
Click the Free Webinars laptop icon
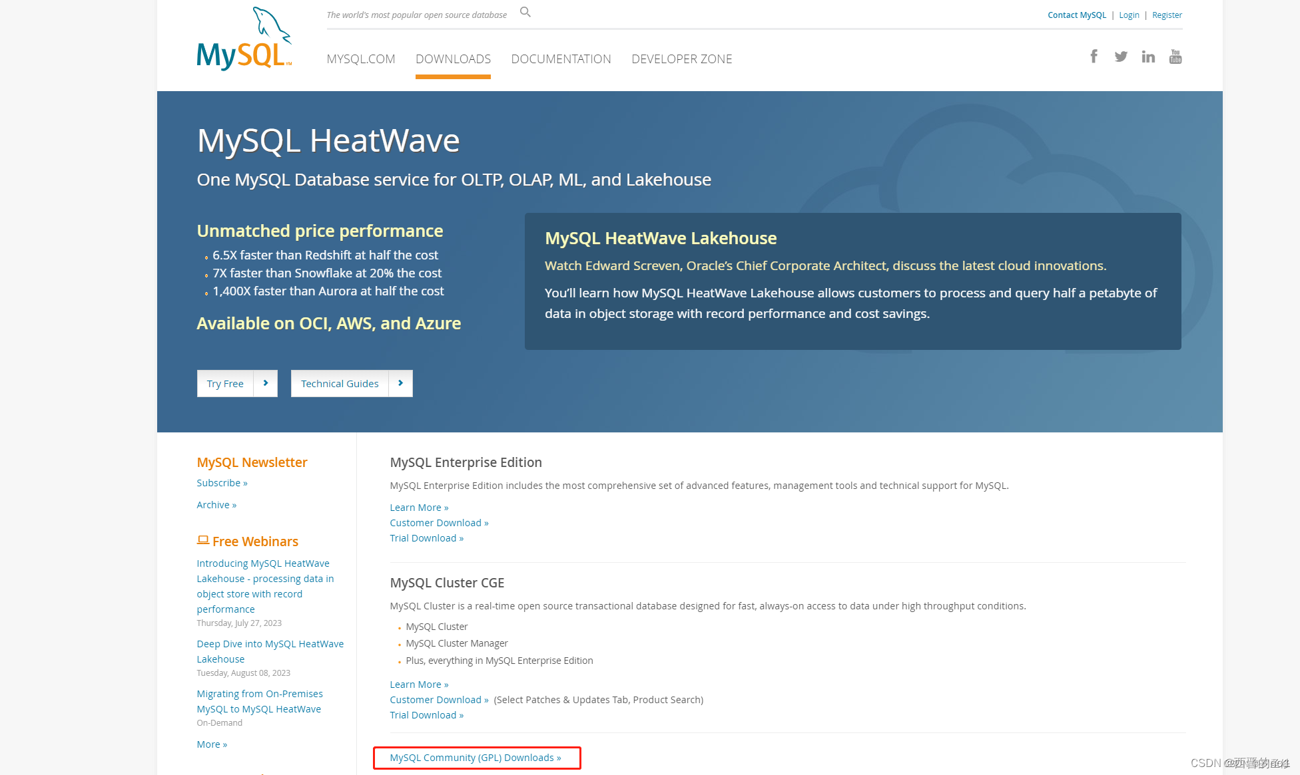203,540
